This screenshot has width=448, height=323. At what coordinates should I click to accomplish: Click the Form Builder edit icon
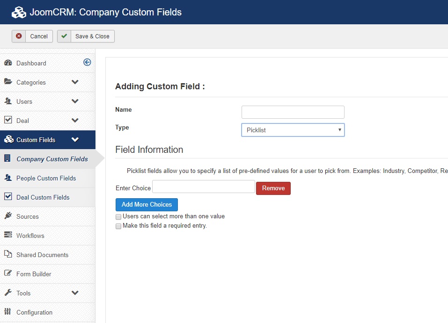point(8,273)
